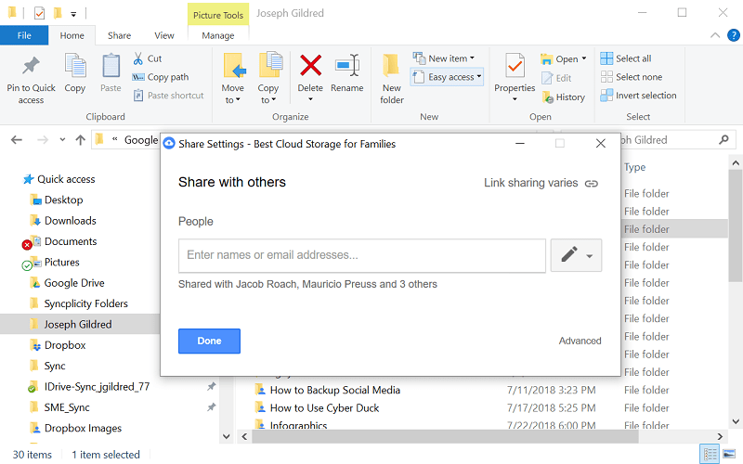Click Pin to Quick access icon
Image resolution: width=743 pixels, height=464 pixels.
click(31, 66)
